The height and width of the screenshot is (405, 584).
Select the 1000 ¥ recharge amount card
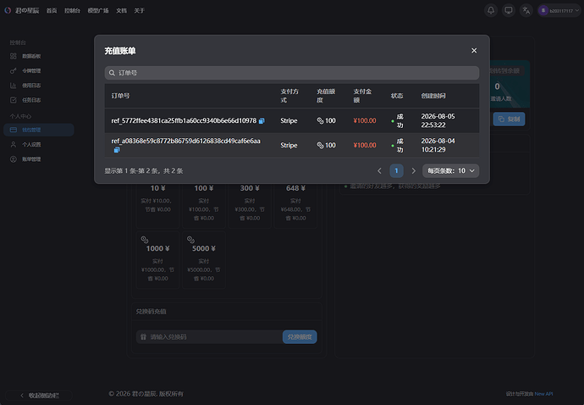coord(158,260)
